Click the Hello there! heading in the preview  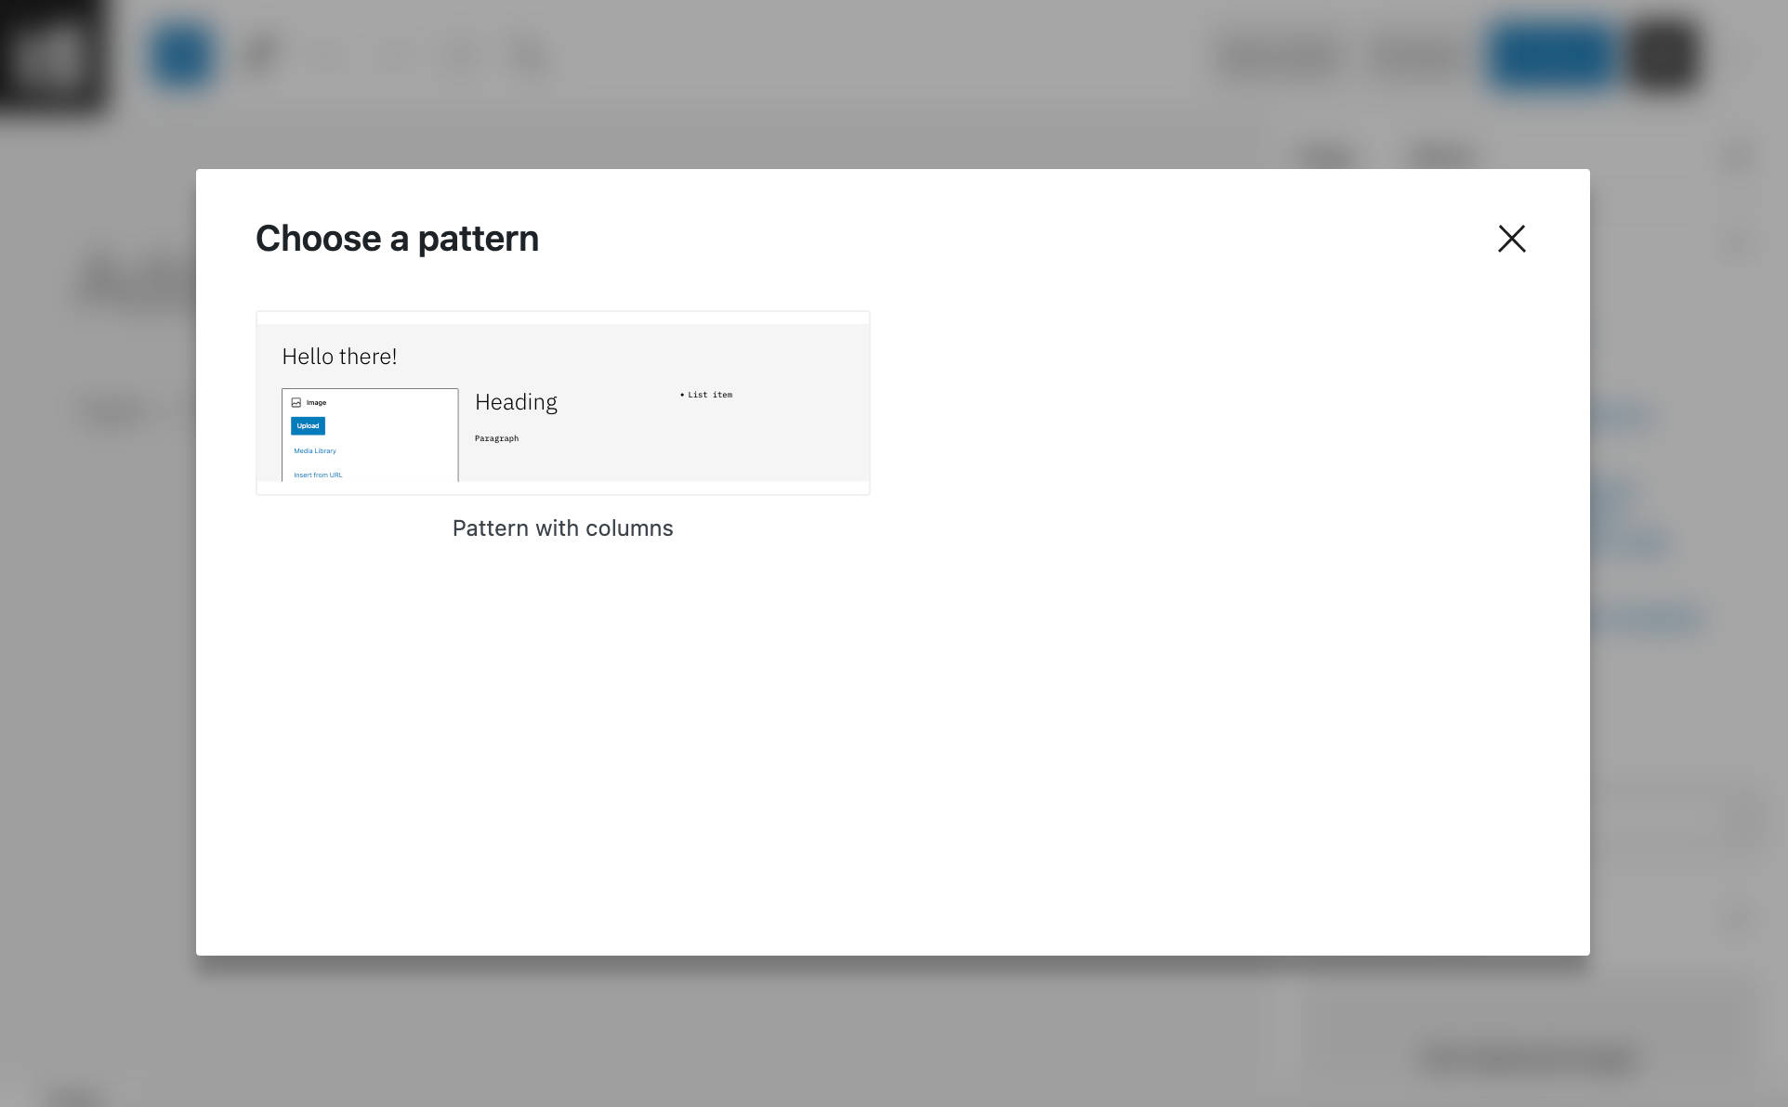(x=339, y=357)
